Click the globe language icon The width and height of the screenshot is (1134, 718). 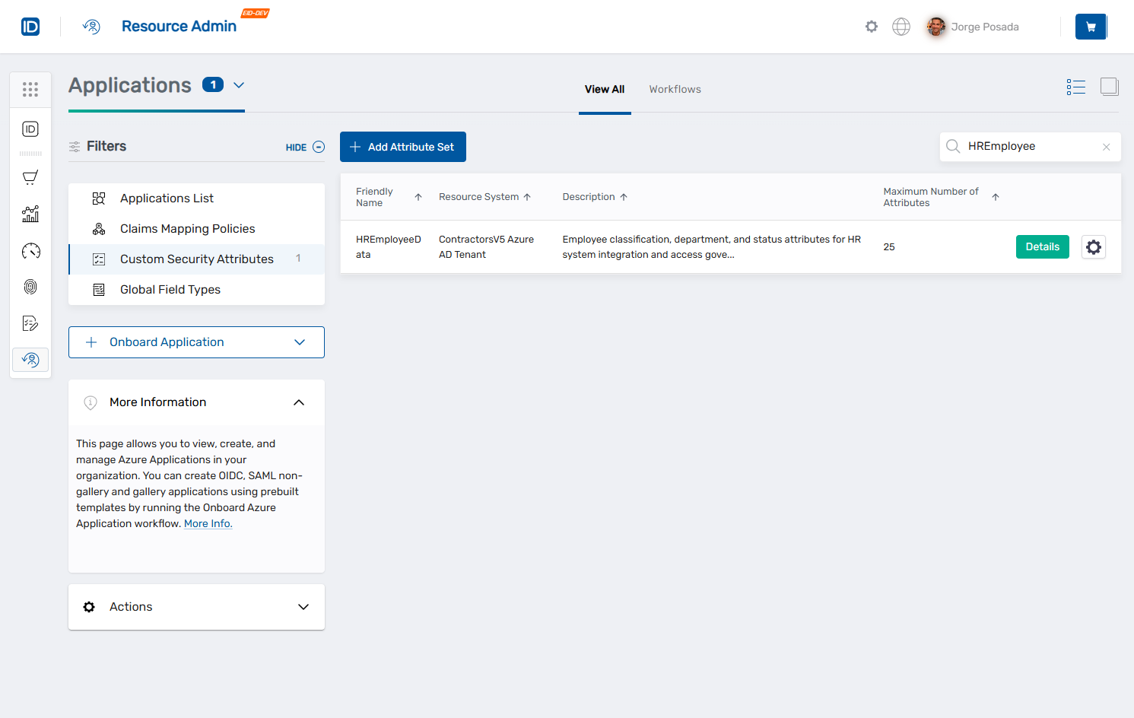point(901,26)
